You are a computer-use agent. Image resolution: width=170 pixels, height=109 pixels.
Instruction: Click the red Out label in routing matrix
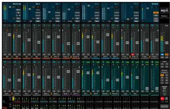(x=5, y=108)
